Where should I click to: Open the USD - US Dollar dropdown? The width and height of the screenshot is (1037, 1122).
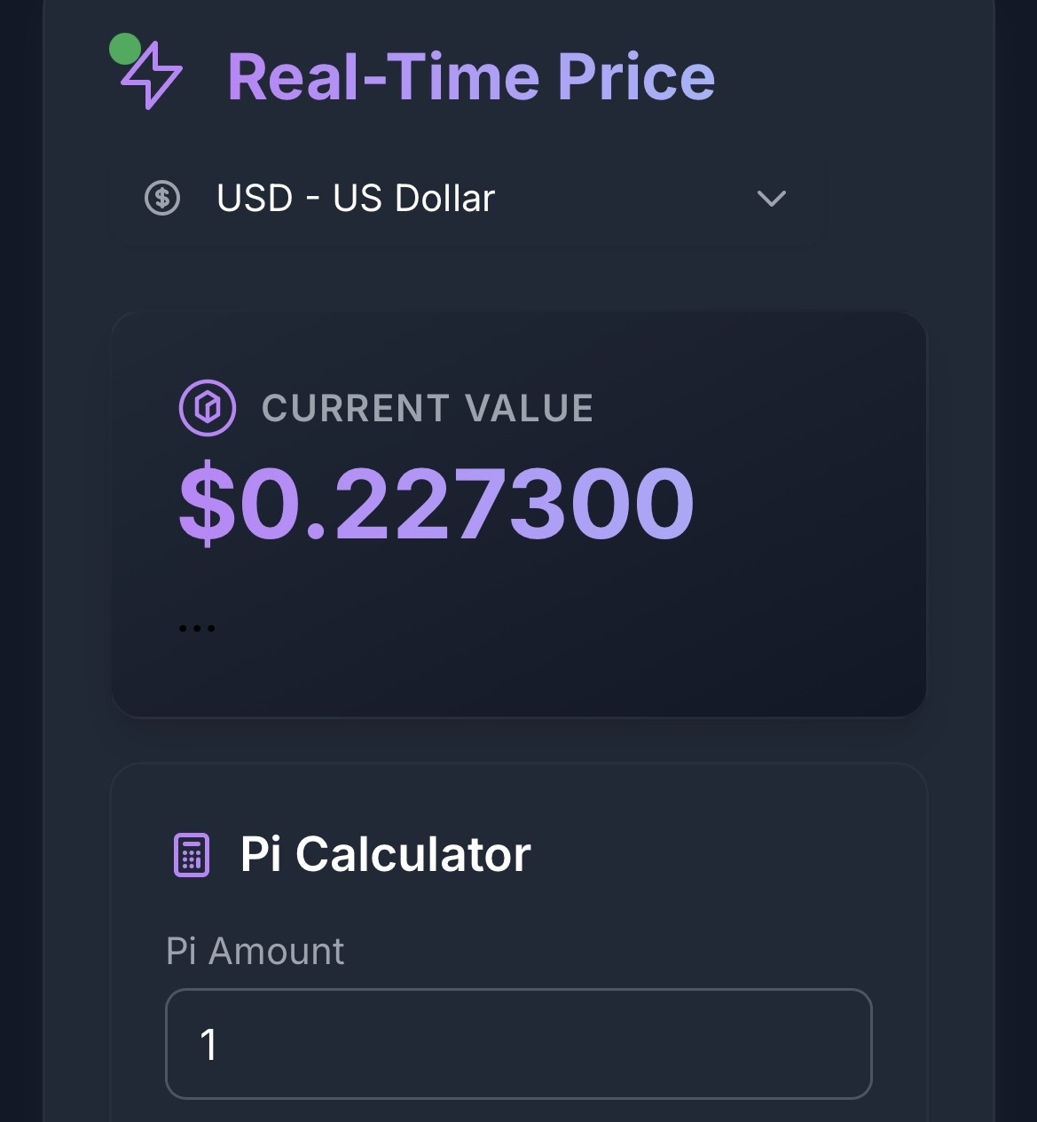tap(466, 199)
